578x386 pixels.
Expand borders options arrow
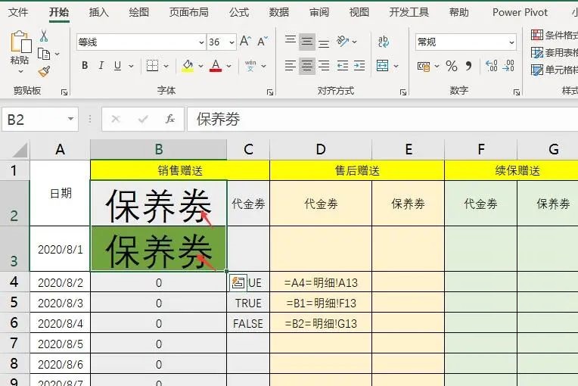coord(166,66)
